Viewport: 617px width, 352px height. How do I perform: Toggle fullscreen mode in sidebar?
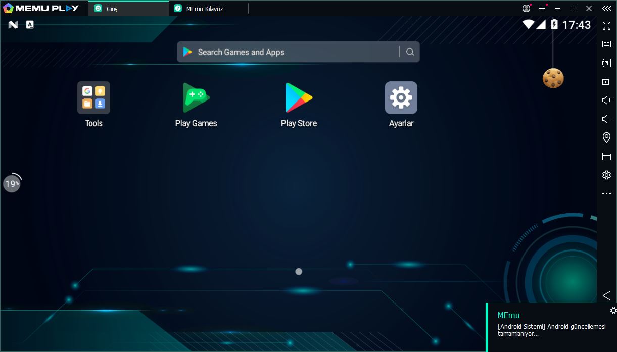tap(606, 25)
